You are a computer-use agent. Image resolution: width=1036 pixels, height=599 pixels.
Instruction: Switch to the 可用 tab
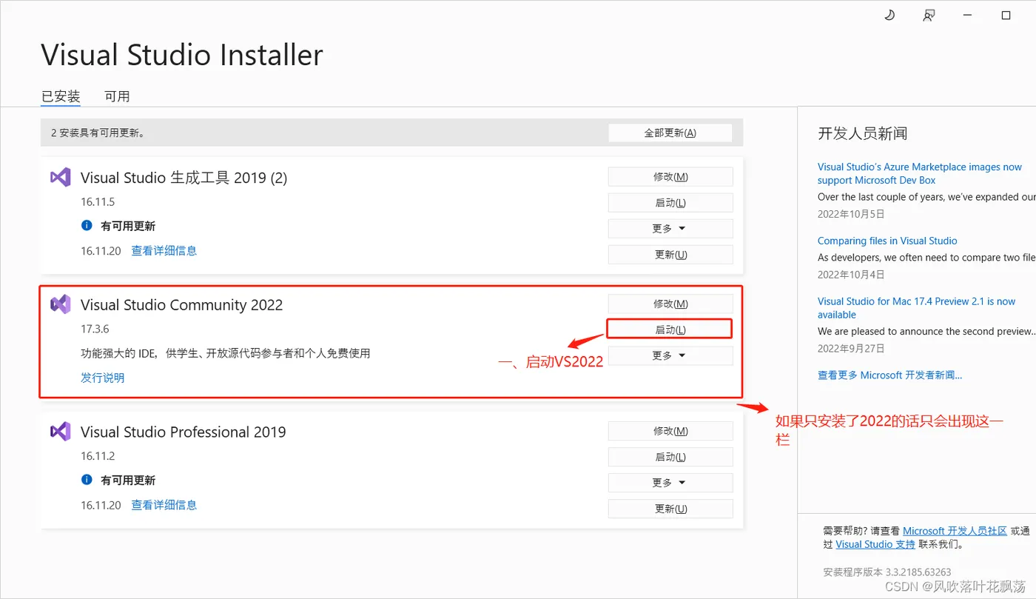point(117,96)
